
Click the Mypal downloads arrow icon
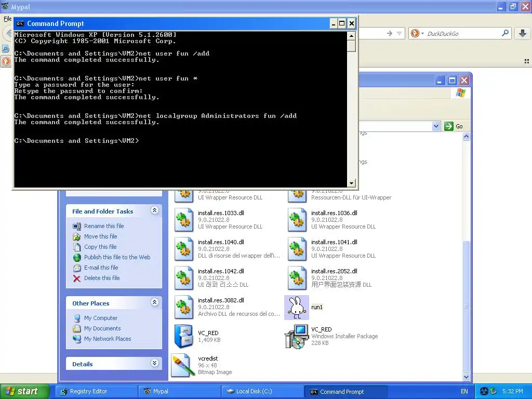point(523,33)
